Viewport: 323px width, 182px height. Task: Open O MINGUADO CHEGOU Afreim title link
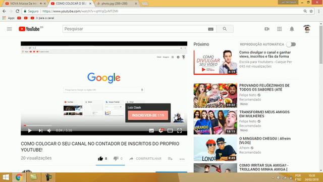(x=265, y=141)
